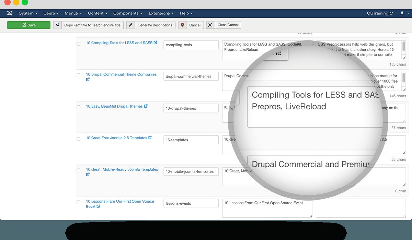Screen dimensions: 412x240
Task: Open external link icon for Easy, Beautiful Drupal Themes
Action: click(x=146, y=106)
